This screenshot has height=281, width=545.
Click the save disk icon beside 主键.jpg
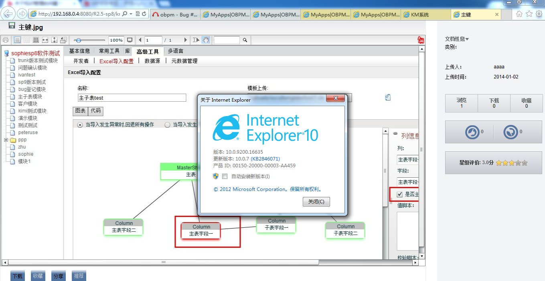pyautogui.click(x=12, y=26)
